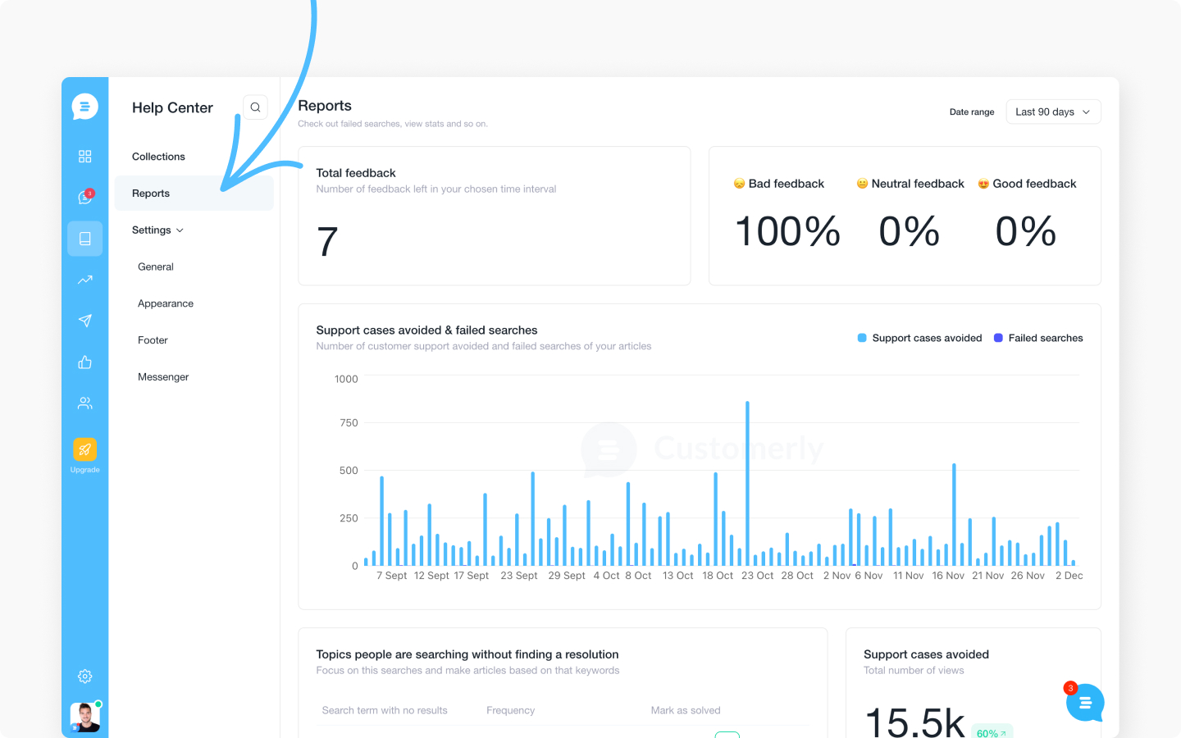Toggle Support cases avoided legend swatch
This screenshot has height=738, width=1181.
coord(862,338)
